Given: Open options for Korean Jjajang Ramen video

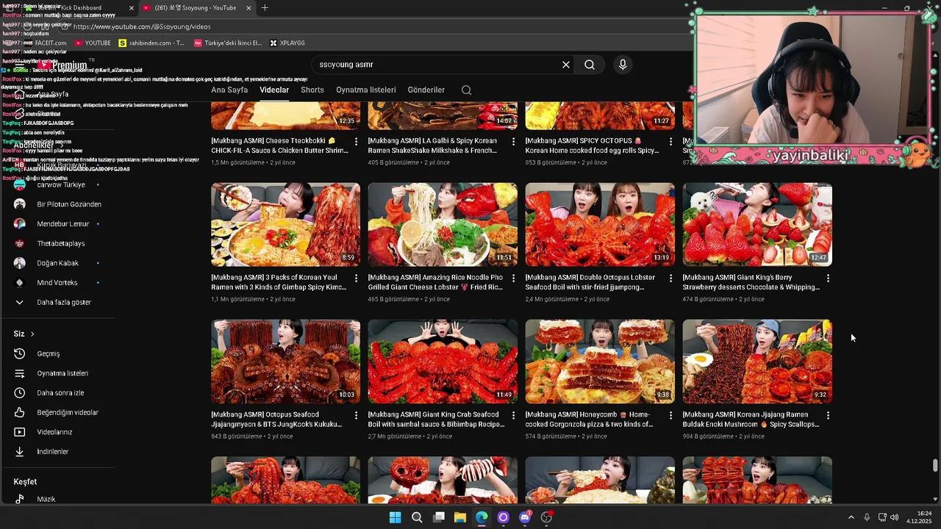Looking at the screenshot, I should pos(828,415).
